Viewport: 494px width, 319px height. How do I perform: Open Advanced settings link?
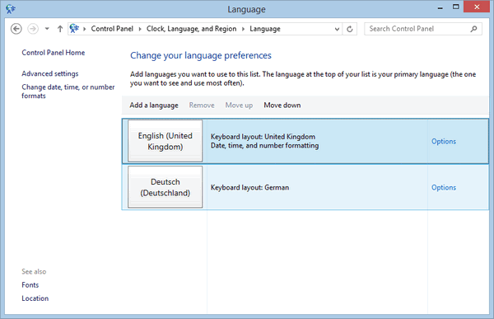click(50, 73)
